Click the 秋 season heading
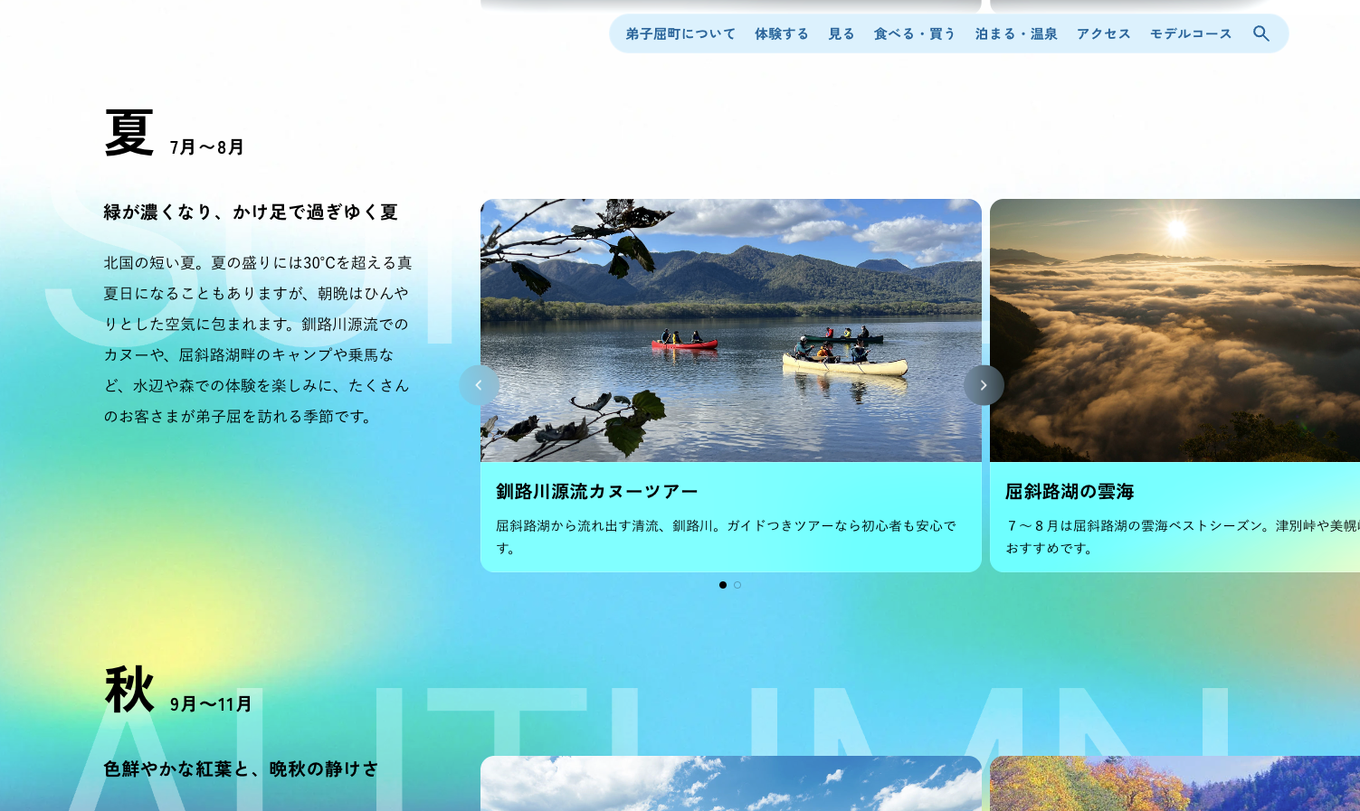This screenshot has width=1360, height=811. coord(129,690)
